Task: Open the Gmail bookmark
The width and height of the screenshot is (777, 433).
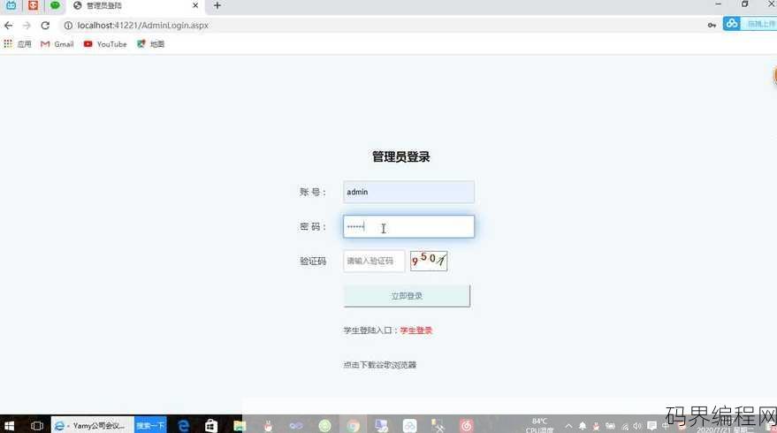Action: pyautogui.click(x=57, y=44)
